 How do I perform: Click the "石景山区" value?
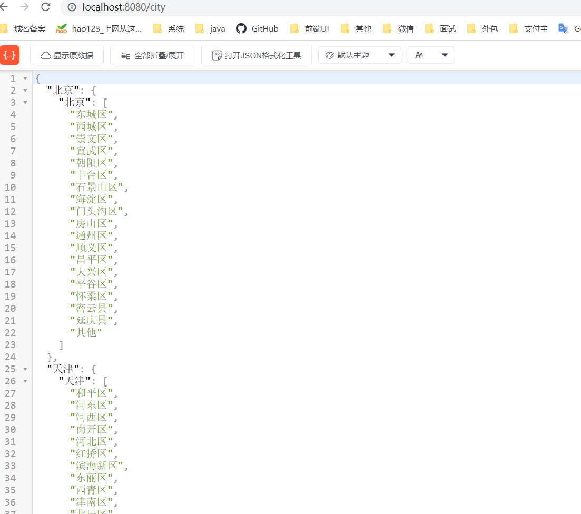pyautogui.click(x=97, y=187)
